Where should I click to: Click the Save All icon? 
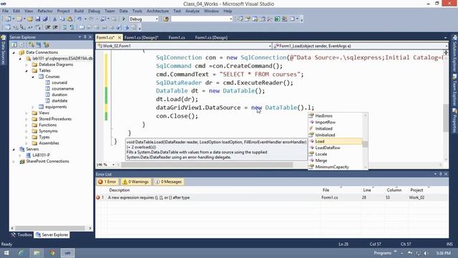tap(45, 19)
